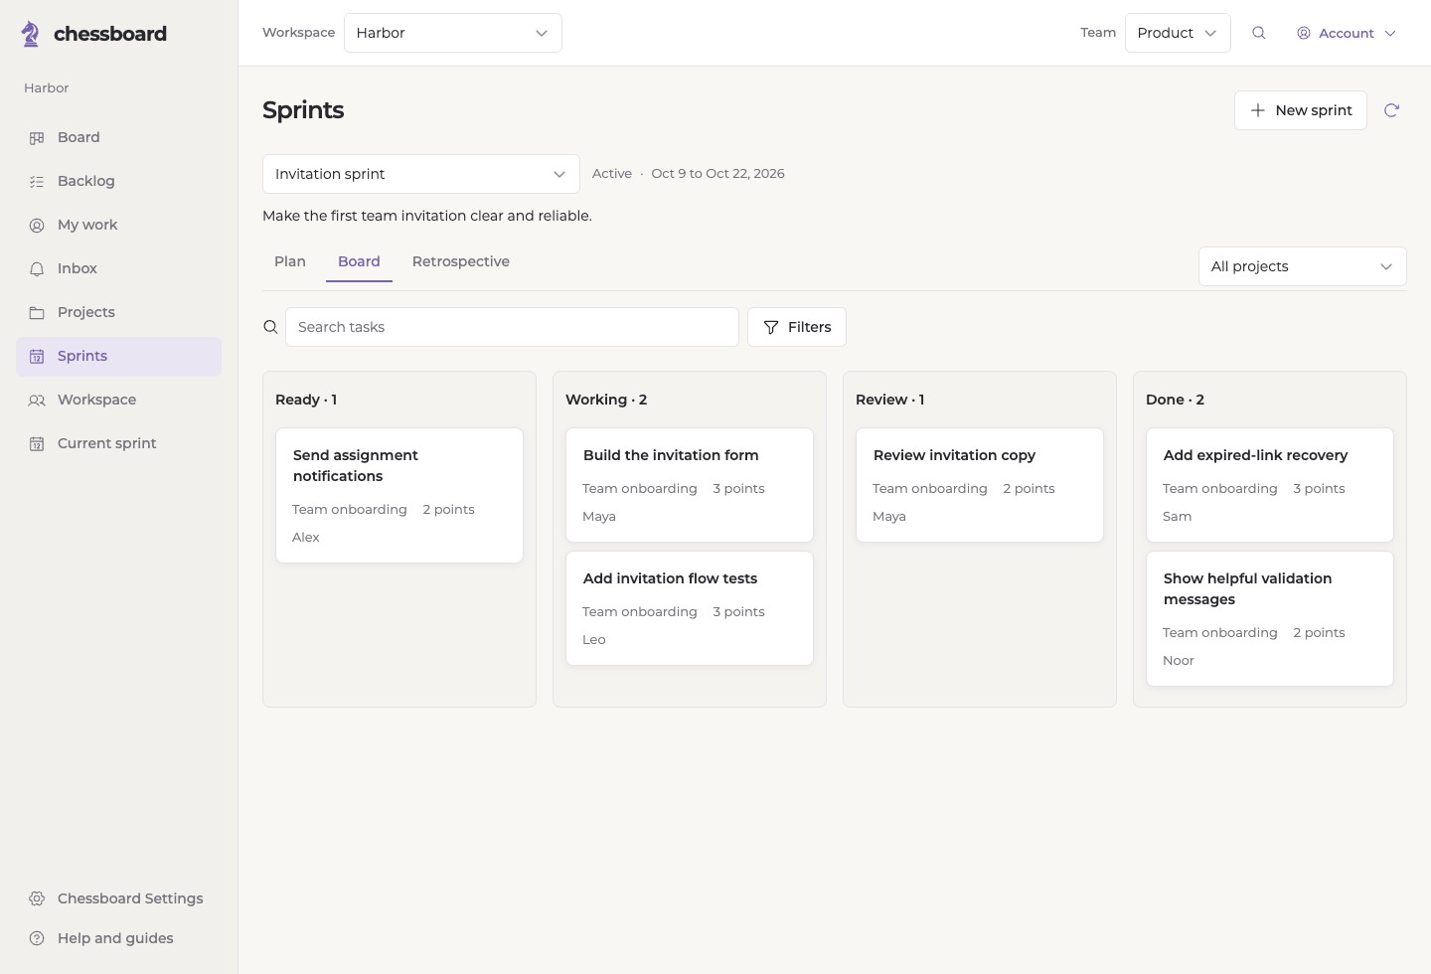Click the top bar search magnifier icon
Image resolution: width=1431 pixels, height=974 pixels.
[1259, 33]
